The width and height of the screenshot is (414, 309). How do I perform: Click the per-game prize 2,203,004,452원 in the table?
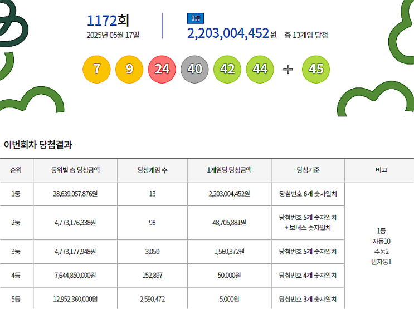(229, 194)
